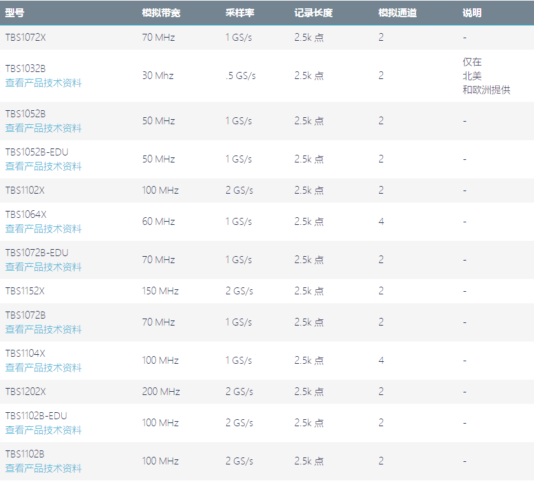Click the 2 GS/s cell in TBS1202X row
Image resolution: width=534 pixels, height=481 pixels.
coord(240,391)
